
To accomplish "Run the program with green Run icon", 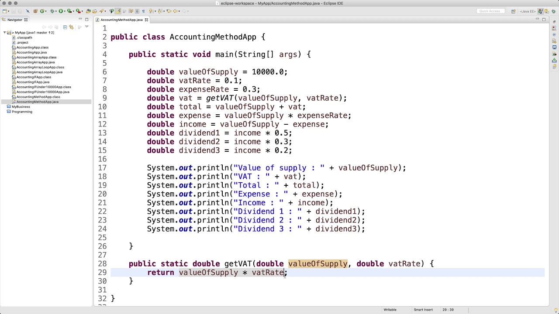I will point(61,11).
